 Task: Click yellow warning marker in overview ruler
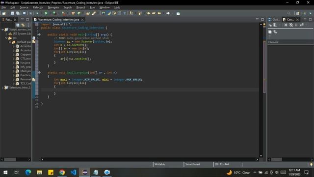pyautogui.click(x=264, y=24)
